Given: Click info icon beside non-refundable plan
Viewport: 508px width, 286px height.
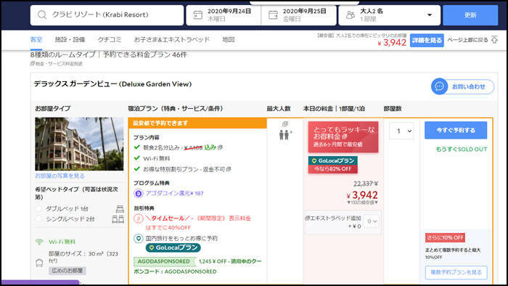Looking at the screenshot, I should click(x=229, y=169).
